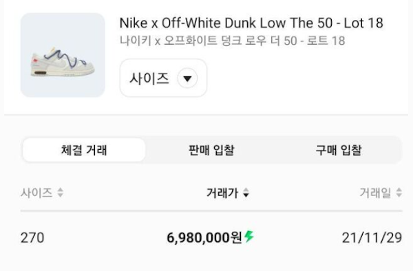Click the 사이즈 label in size selector
This screenshot has height=271, width=413.
149,78
